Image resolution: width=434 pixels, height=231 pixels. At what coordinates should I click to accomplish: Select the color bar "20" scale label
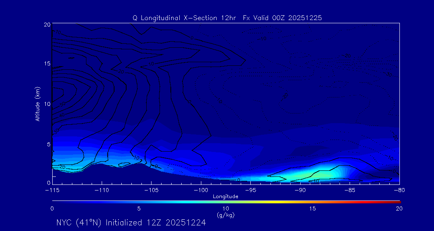tap(399, 209)
